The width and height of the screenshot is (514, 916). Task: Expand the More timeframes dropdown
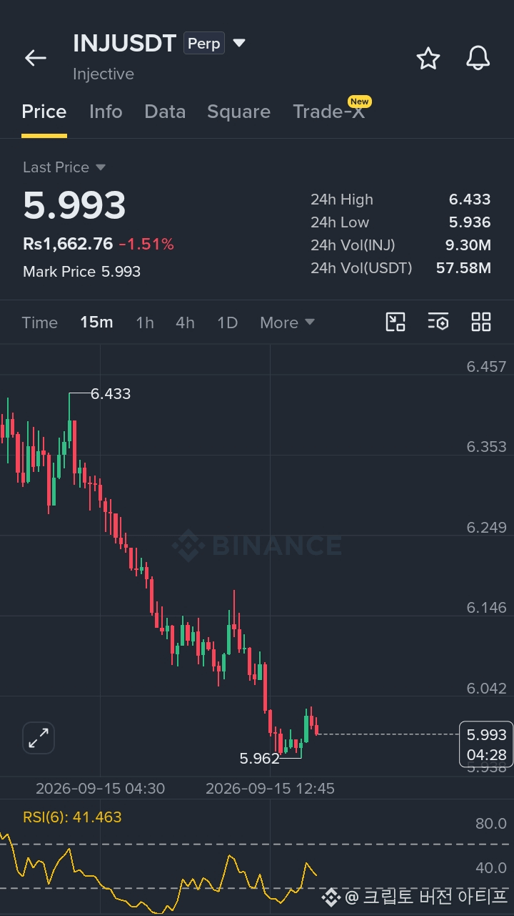pos(287,322)
